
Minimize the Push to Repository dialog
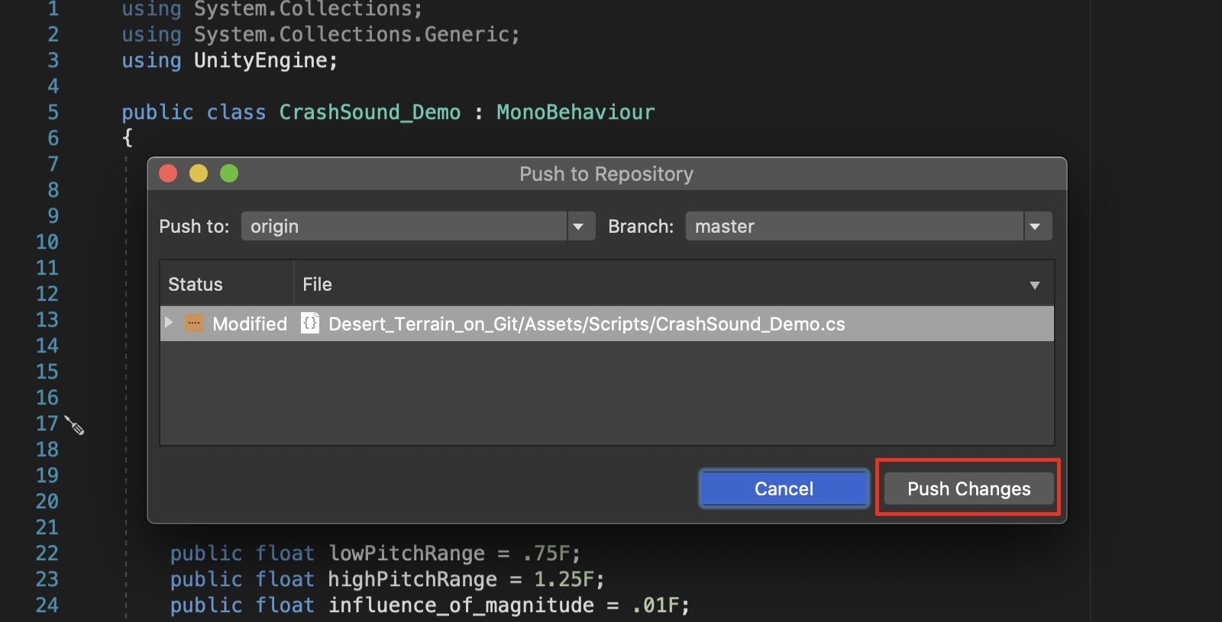tap(199, 174)
